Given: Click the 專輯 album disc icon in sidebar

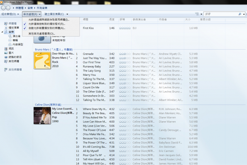Looking at the screenshot, I should [10, 40].
